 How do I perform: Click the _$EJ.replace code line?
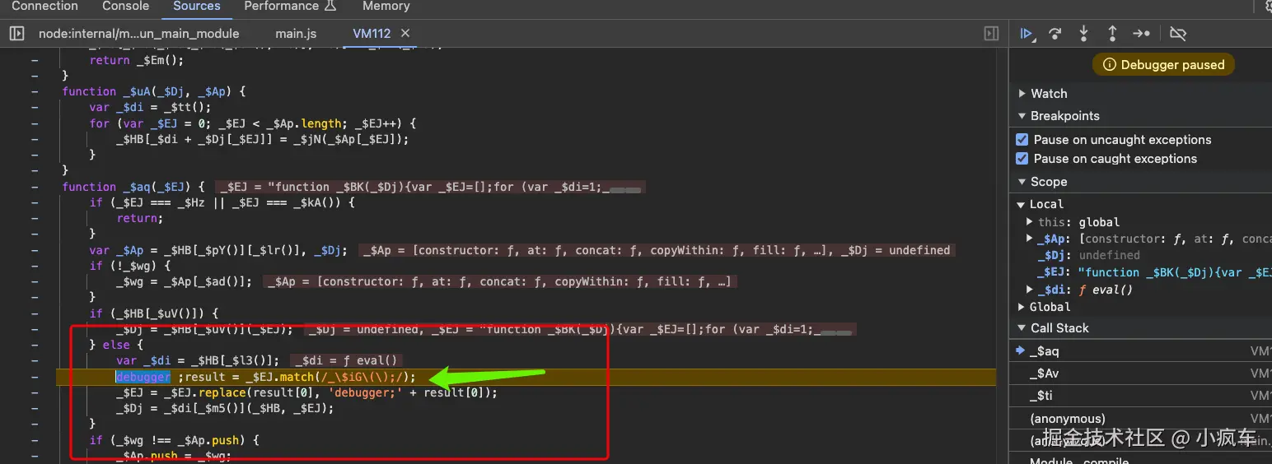306,392
